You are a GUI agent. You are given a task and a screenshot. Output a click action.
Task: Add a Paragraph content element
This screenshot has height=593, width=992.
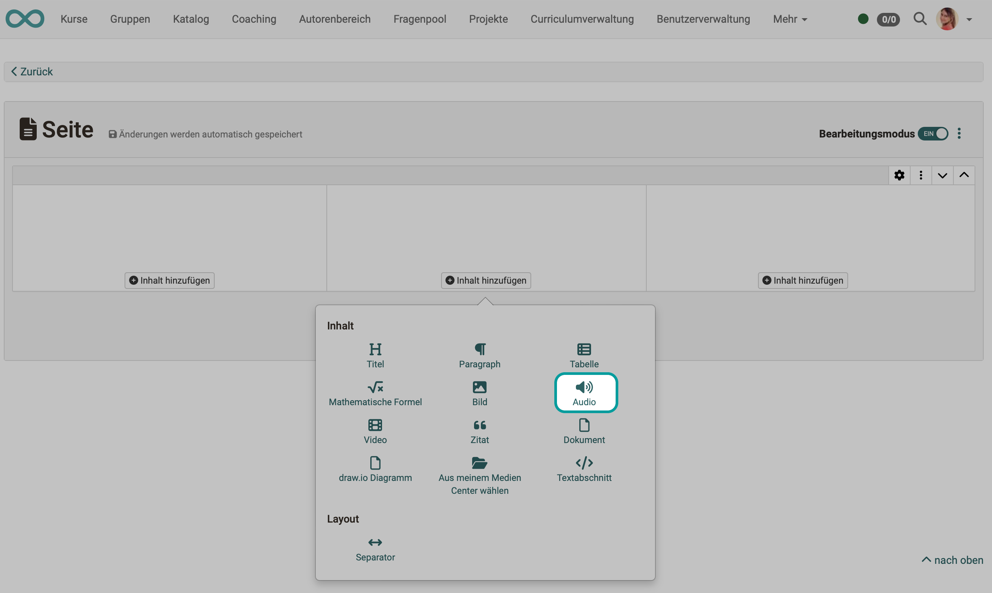click(x=479, y=355)
